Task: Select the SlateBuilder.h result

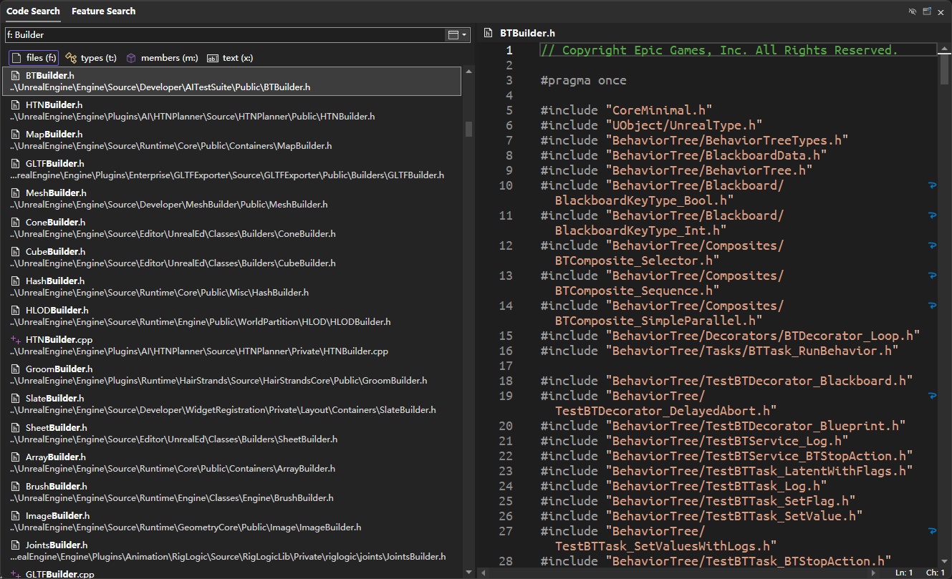Action: point(56,399)
